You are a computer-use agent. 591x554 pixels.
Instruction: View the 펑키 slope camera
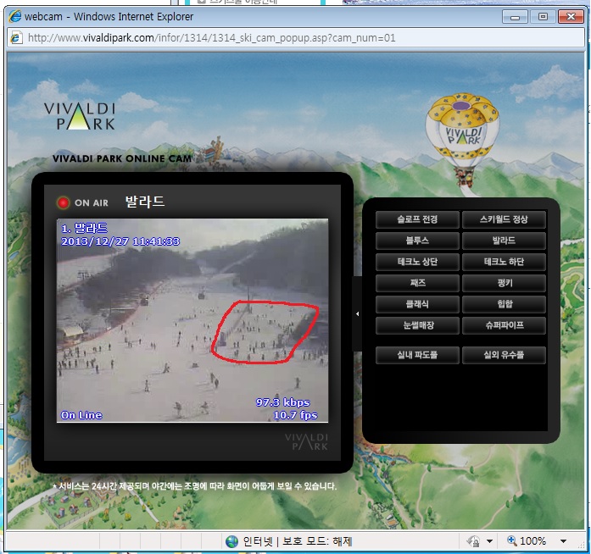click(504, 283)
